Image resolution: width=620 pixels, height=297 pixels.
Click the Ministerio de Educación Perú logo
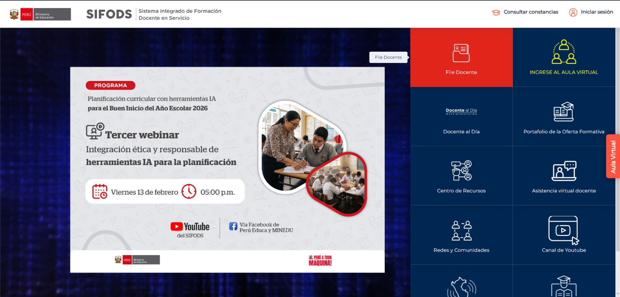[40, 14]
